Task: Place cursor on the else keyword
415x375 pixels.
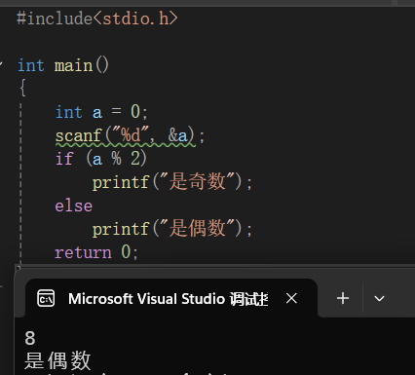Action: (x=74, y=206)
